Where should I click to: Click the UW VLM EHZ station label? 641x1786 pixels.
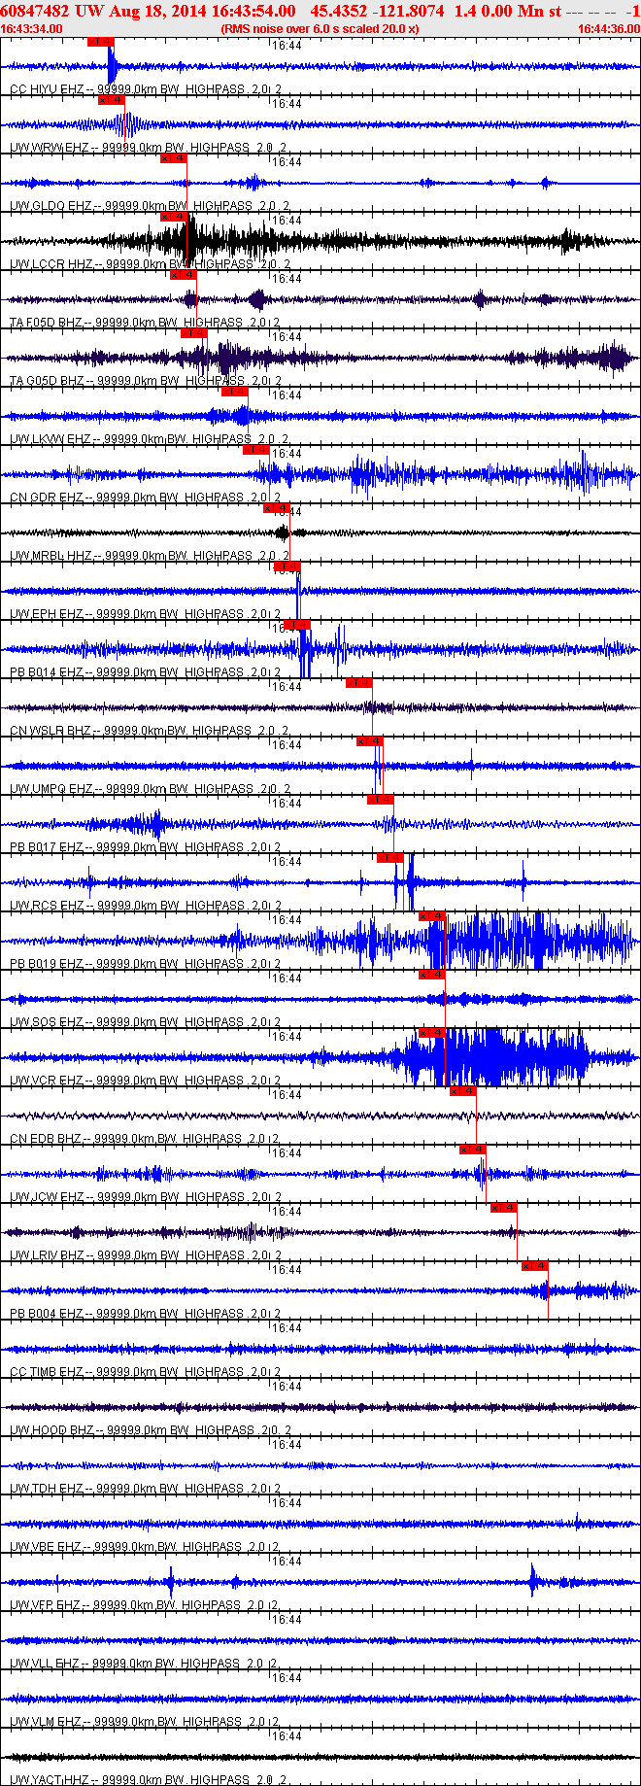(46, 1722)
